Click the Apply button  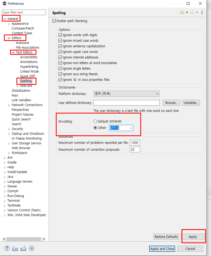coord(193,237)
